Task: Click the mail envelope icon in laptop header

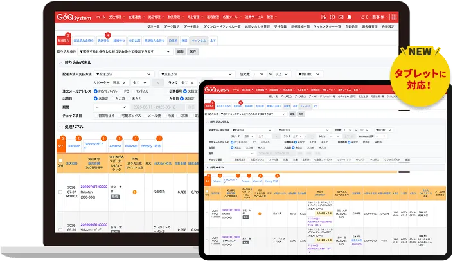Action: click(x=340, y=17)
